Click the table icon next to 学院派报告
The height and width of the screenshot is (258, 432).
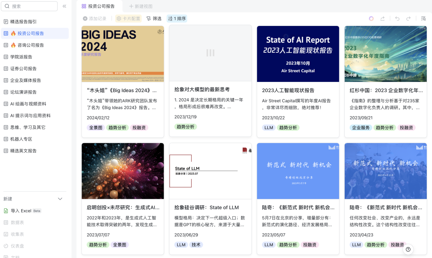coord(6,57)
